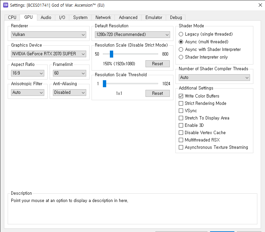The height and width of the screenshot is (232, 265).
Task: Switch to the CPU tab
Action: coord(12,17)
